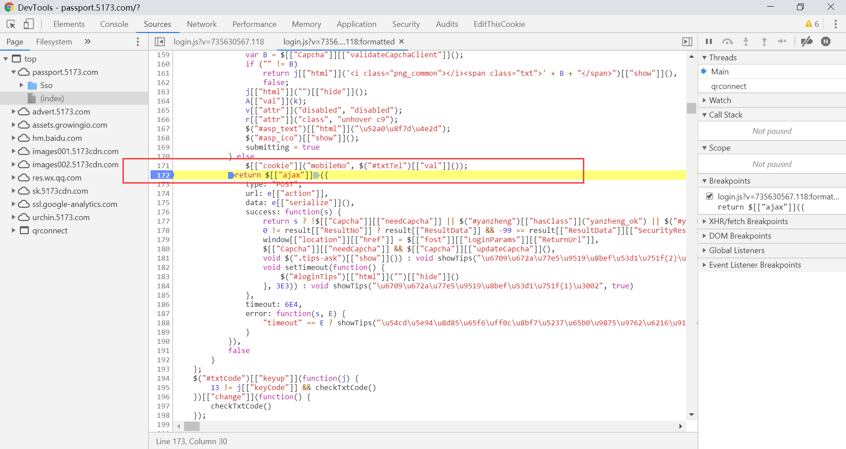
Task: Click the Step button in debugger toolbar
Action: click(782, 41)
